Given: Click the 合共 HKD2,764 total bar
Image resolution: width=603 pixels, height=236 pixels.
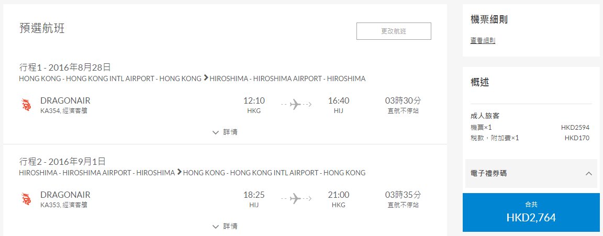Looking at the screenshot, I should pos(531,212).
